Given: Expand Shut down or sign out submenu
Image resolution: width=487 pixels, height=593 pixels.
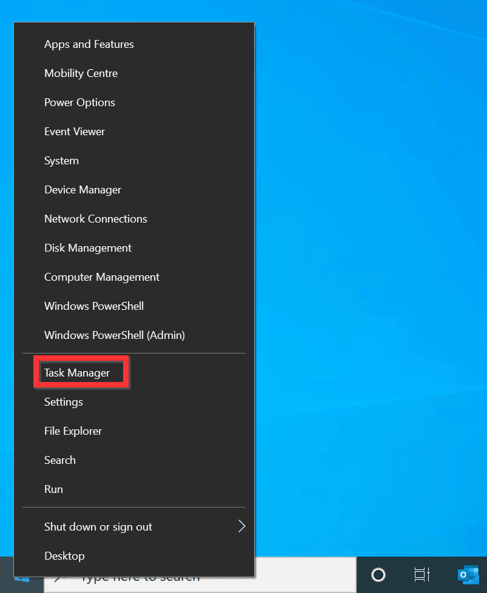Looking at the screenshot, I should (x=98, y=527).
